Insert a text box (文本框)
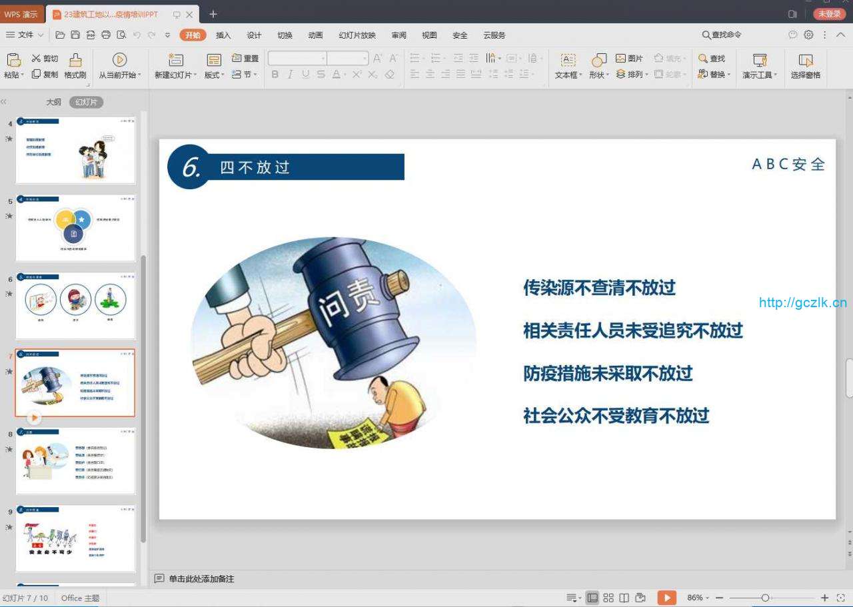Viewport: 853px width, 607px height. pyautogui.click(x=568, y=60)
